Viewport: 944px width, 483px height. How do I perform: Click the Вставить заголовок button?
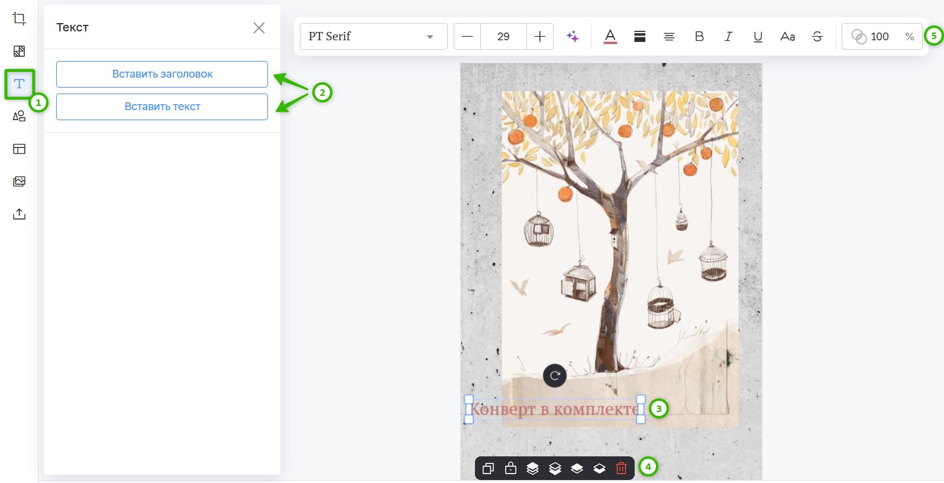162,74
